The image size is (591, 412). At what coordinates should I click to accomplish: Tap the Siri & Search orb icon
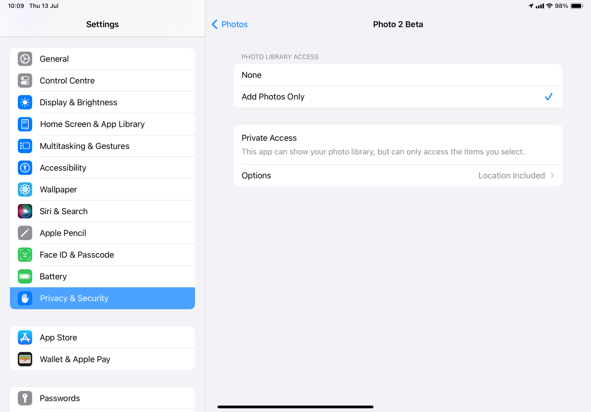pos(25,212)
